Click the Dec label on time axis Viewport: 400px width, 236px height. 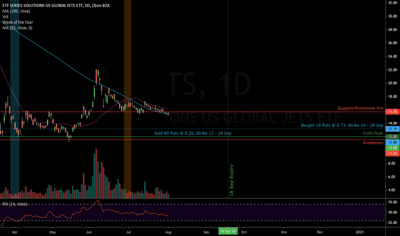pos(320,232)
